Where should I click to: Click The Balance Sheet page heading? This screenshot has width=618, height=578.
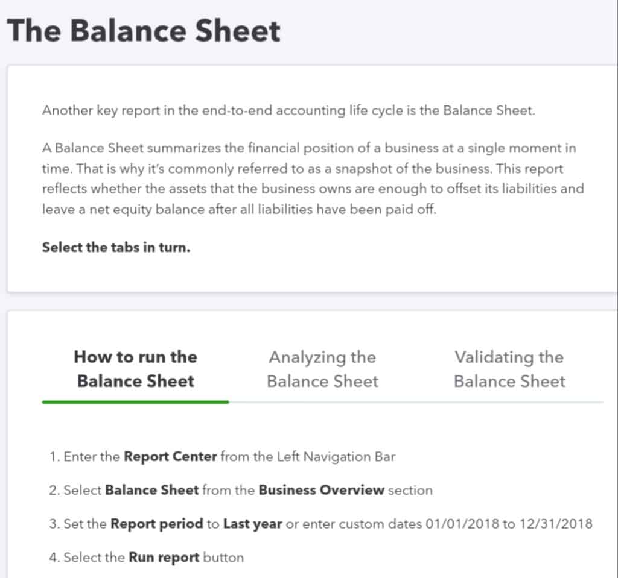(144, 31)
